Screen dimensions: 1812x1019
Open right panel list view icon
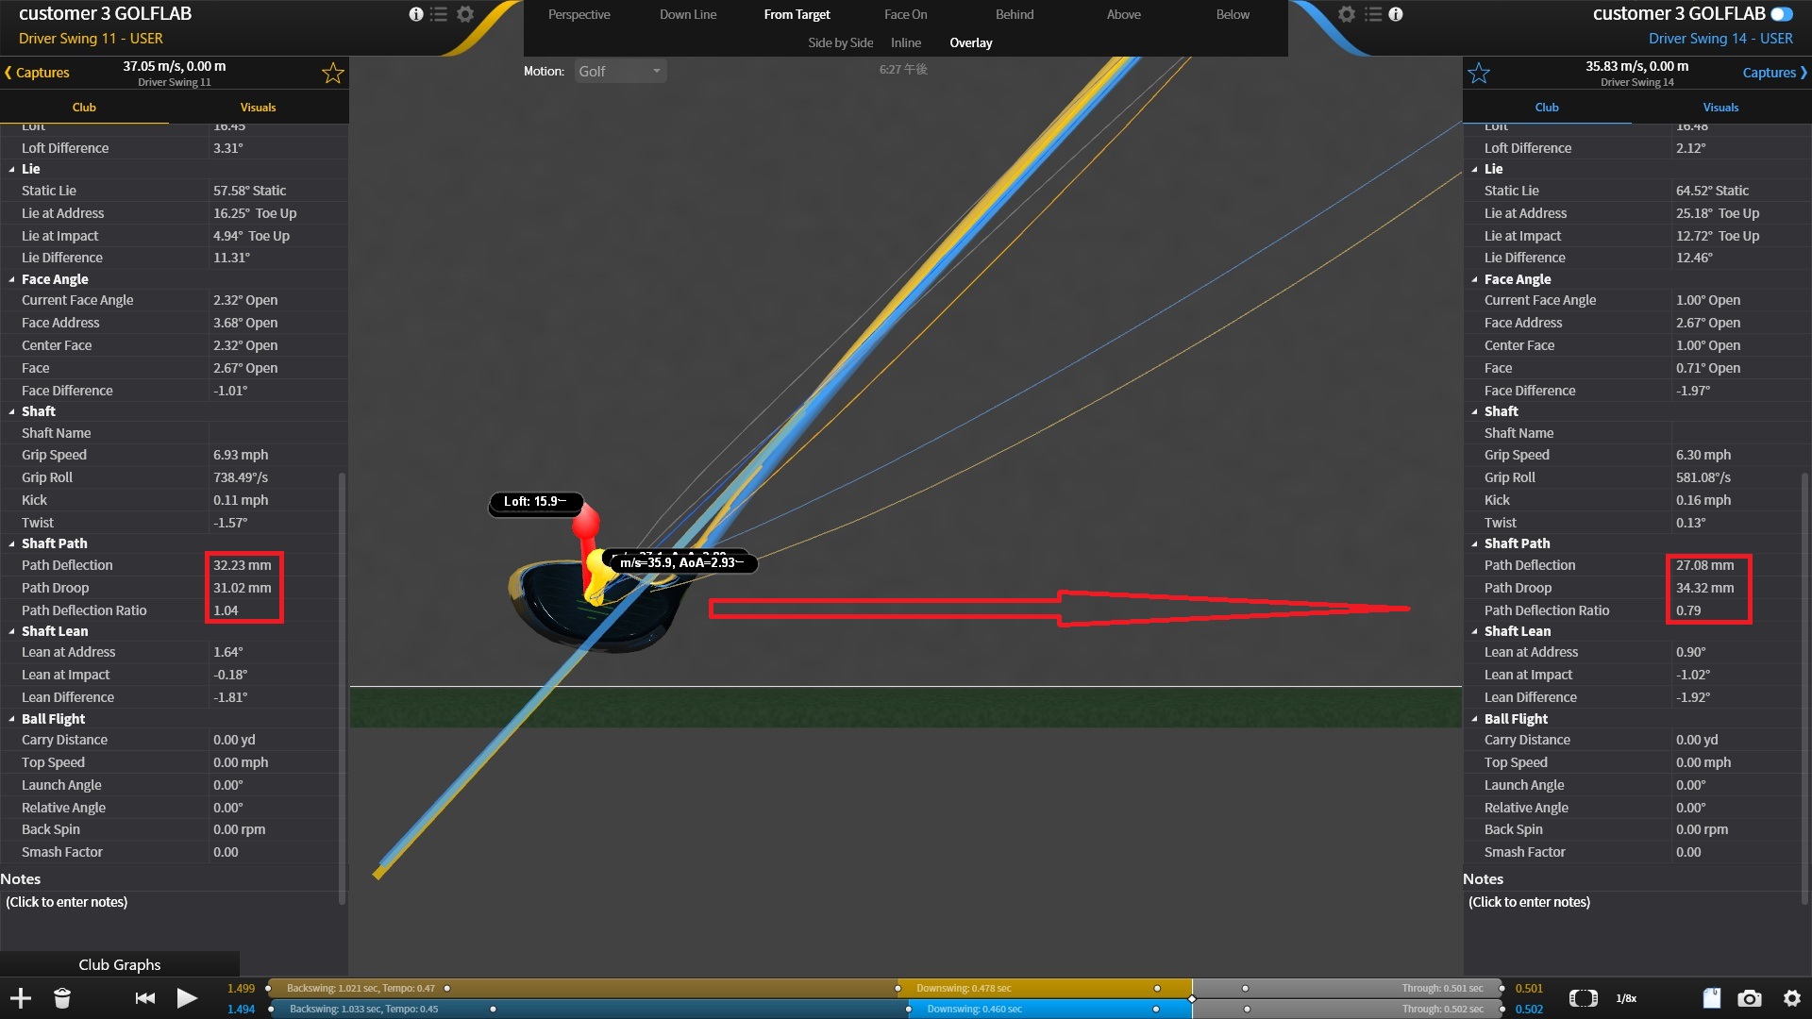click(1373, 14)
